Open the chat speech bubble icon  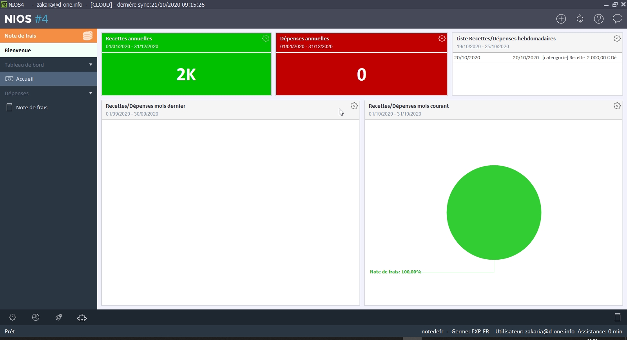point(618,19)
